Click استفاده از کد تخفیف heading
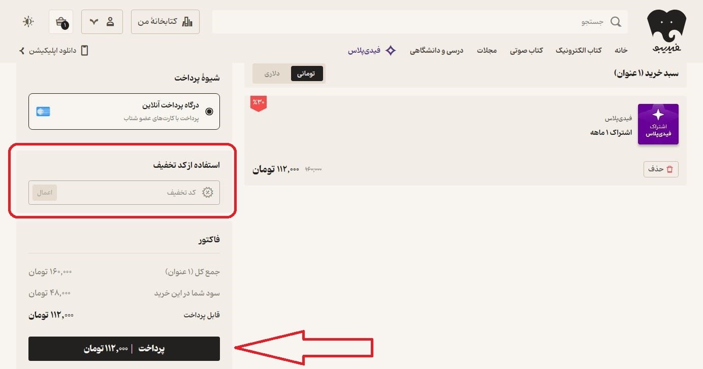The width and height of the screenshot is (703, 369). point(186,165)
